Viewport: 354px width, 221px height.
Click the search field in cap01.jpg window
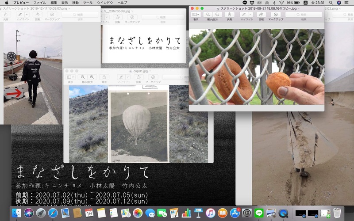176,77
